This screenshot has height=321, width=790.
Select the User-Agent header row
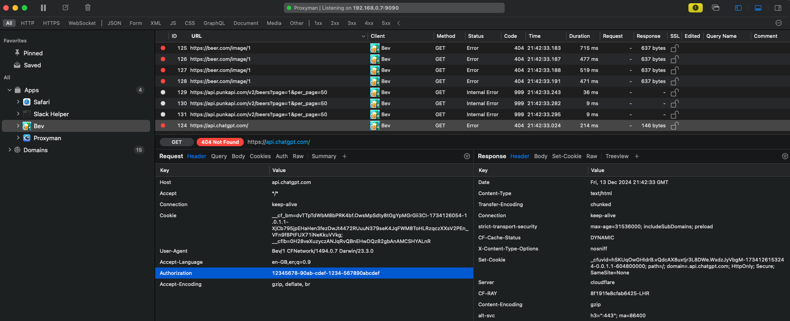(x=314, y=251)
